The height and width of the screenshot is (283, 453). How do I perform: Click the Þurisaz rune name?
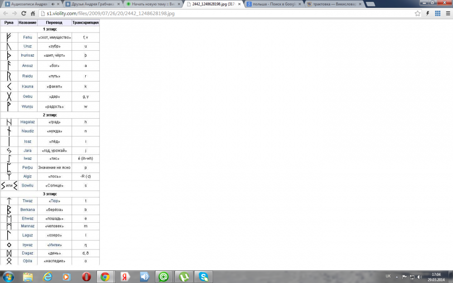(28, 55)
